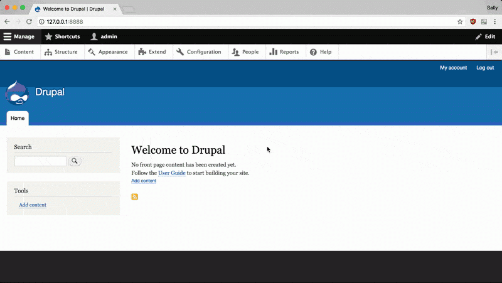502x283 pixels.
Task: Open the Extend admin menu
Action: point(152,52)
